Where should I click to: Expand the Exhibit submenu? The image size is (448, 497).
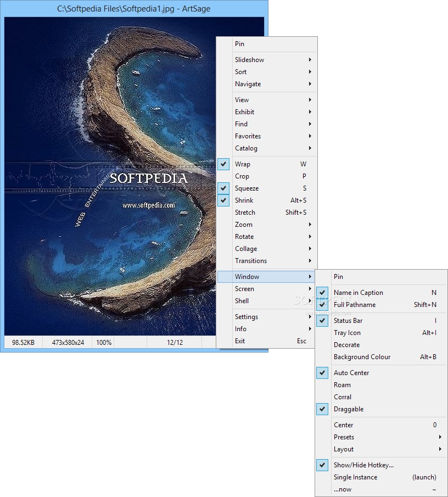click(267, 112)
